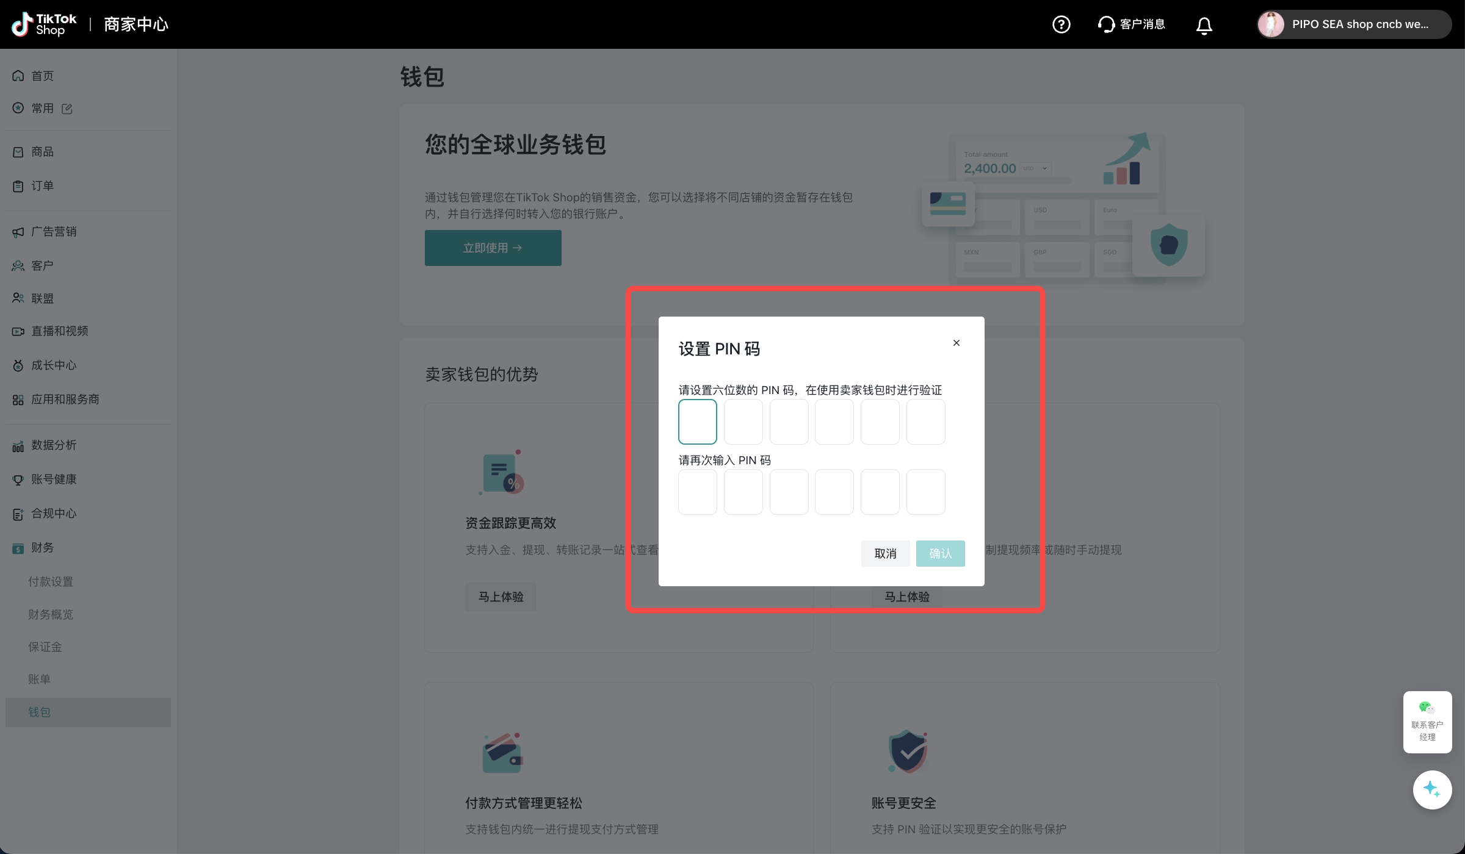Close the 设置 PIN 码 dialog

(x=957, y=343)
